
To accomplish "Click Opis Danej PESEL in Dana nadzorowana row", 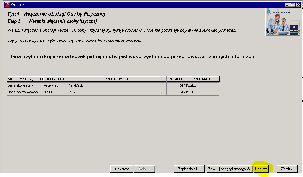I will [202, 92].
